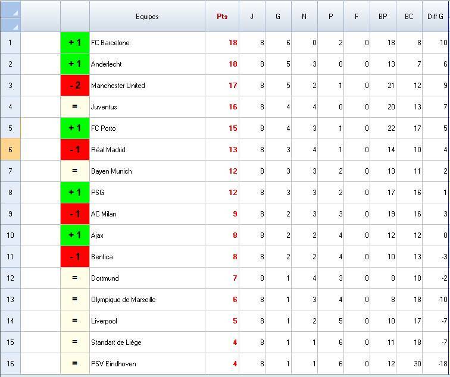Select the Diff G value -18 cell
This screenshot has height=377, width=450.
435,364
